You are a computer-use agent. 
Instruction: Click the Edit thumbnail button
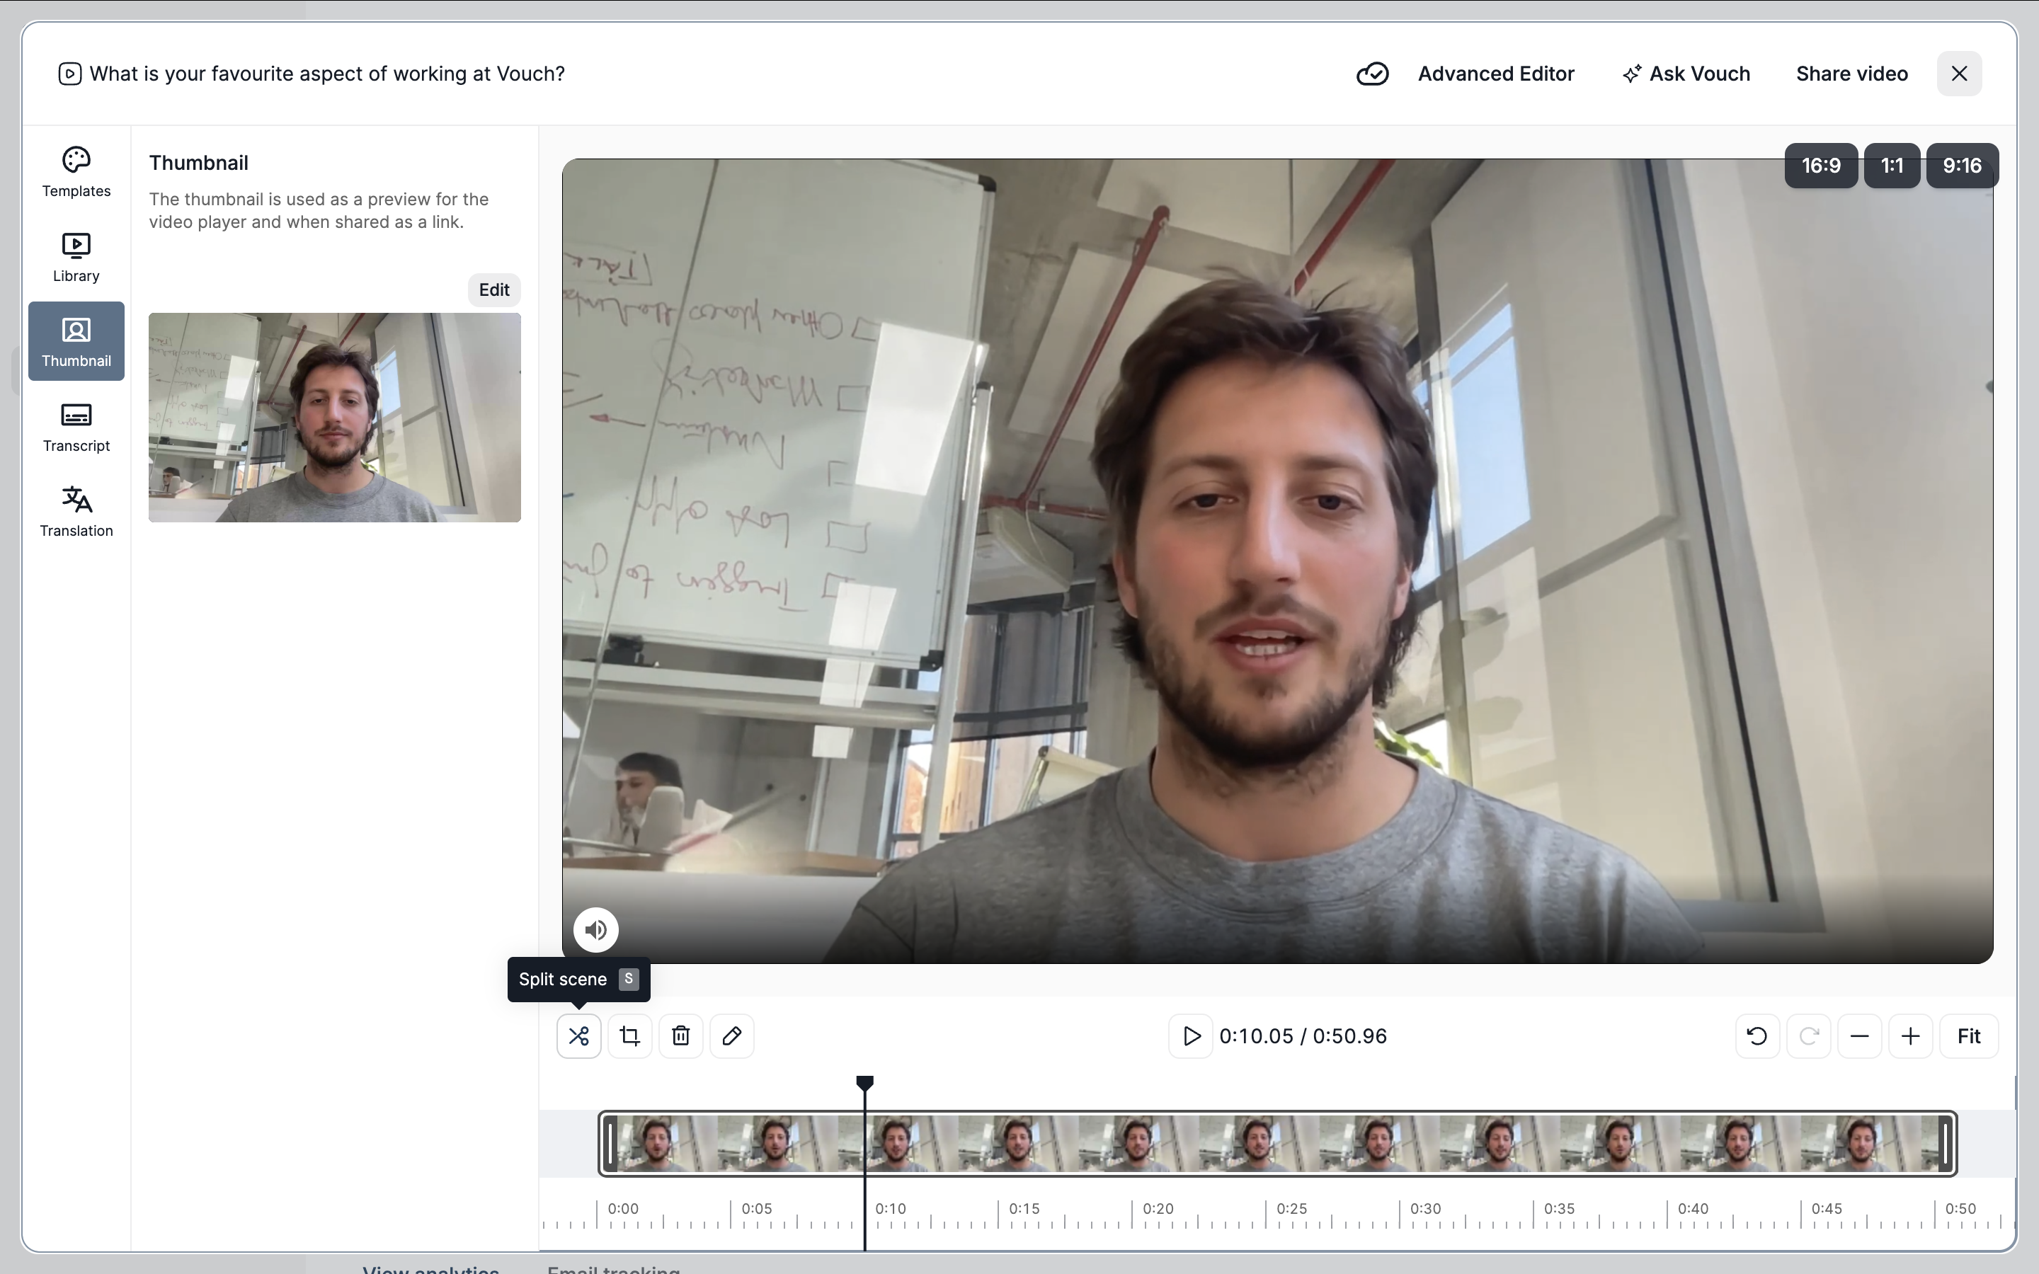point(493,290)
